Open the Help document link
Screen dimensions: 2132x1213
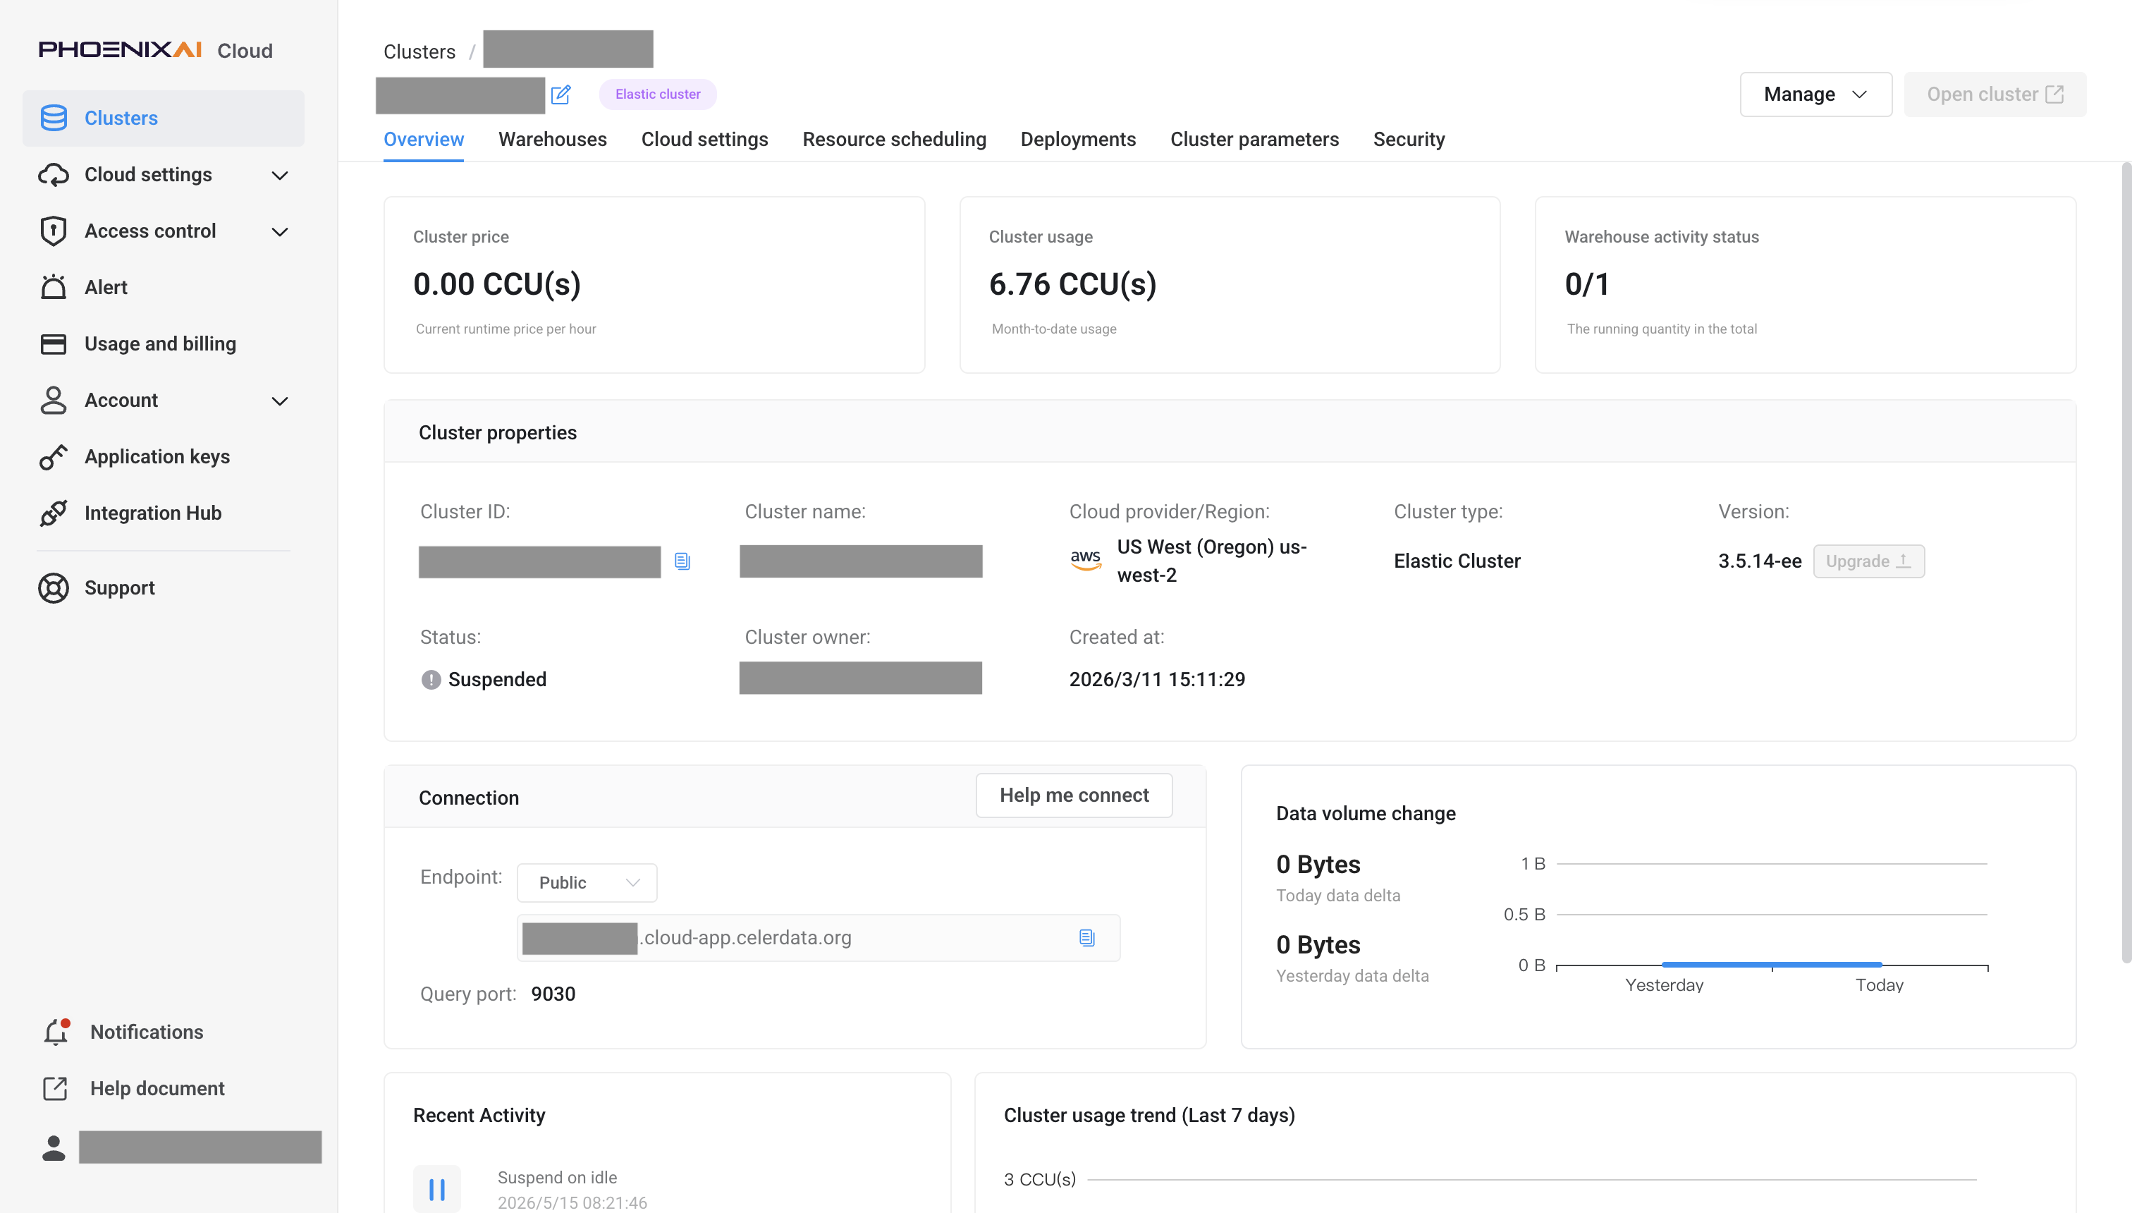(157, 1088)
